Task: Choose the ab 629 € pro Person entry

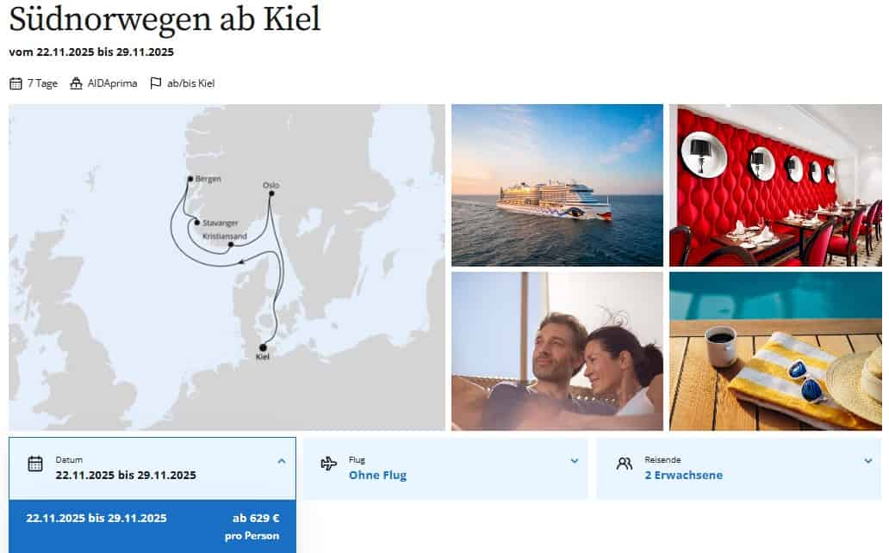Action: tap(252, 526)
